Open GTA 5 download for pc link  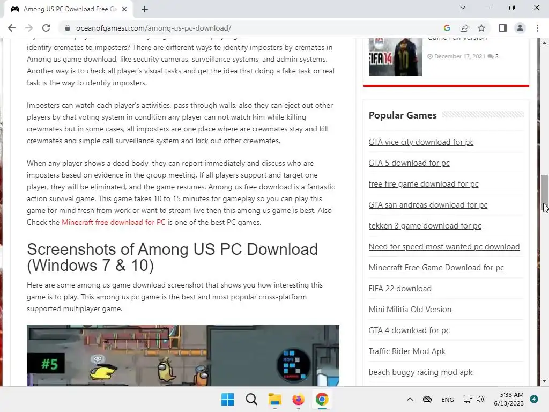point(409,163)
